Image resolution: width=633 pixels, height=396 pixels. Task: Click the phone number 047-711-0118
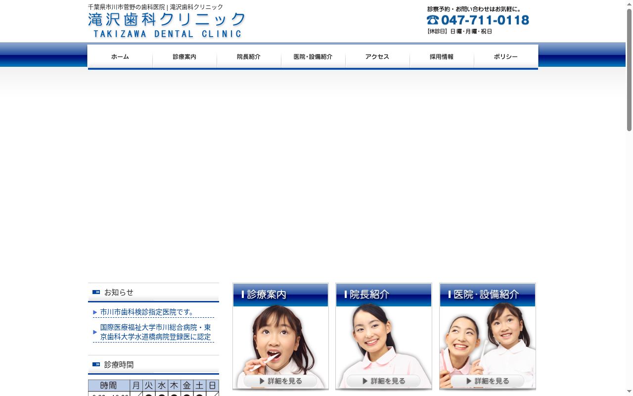pos(485,20)
